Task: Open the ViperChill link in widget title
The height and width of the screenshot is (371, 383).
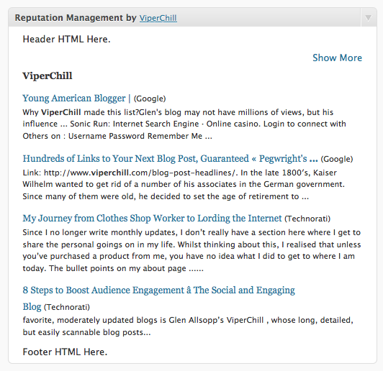Action: pyautogui.click(x=158, y=18)
